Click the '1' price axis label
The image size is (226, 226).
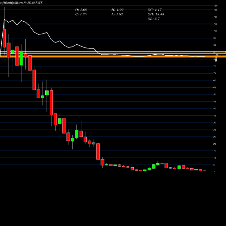(x=214, y=172)
